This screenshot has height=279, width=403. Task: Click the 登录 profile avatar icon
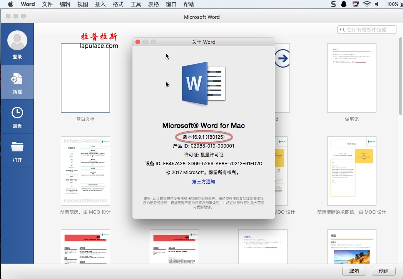tap(17, 40)
